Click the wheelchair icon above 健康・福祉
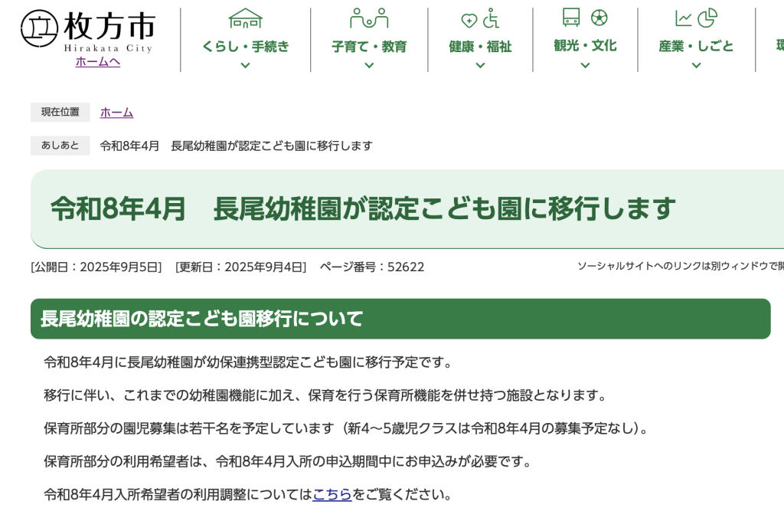 [x=491, y=18]
